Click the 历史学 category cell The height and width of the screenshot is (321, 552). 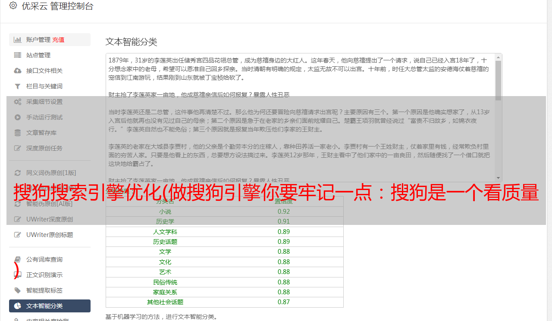point(165,221)
